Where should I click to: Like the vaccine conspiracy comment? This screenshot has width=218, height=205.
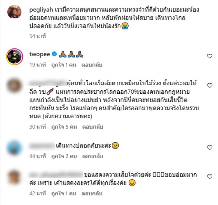pos(210,86)
